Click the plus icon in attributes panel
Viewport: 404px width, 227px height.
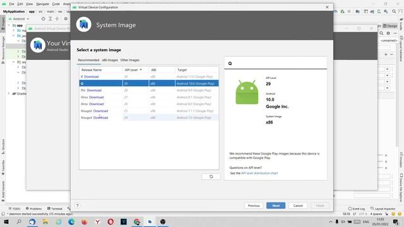click(x=386, y=54)
